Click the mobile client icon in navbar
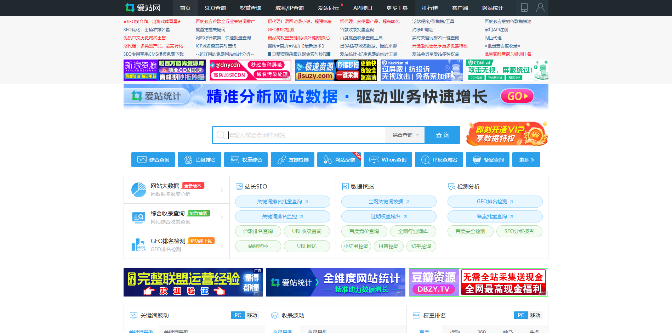The width and height of the screenshot is (672, 333). click(524, 7)
